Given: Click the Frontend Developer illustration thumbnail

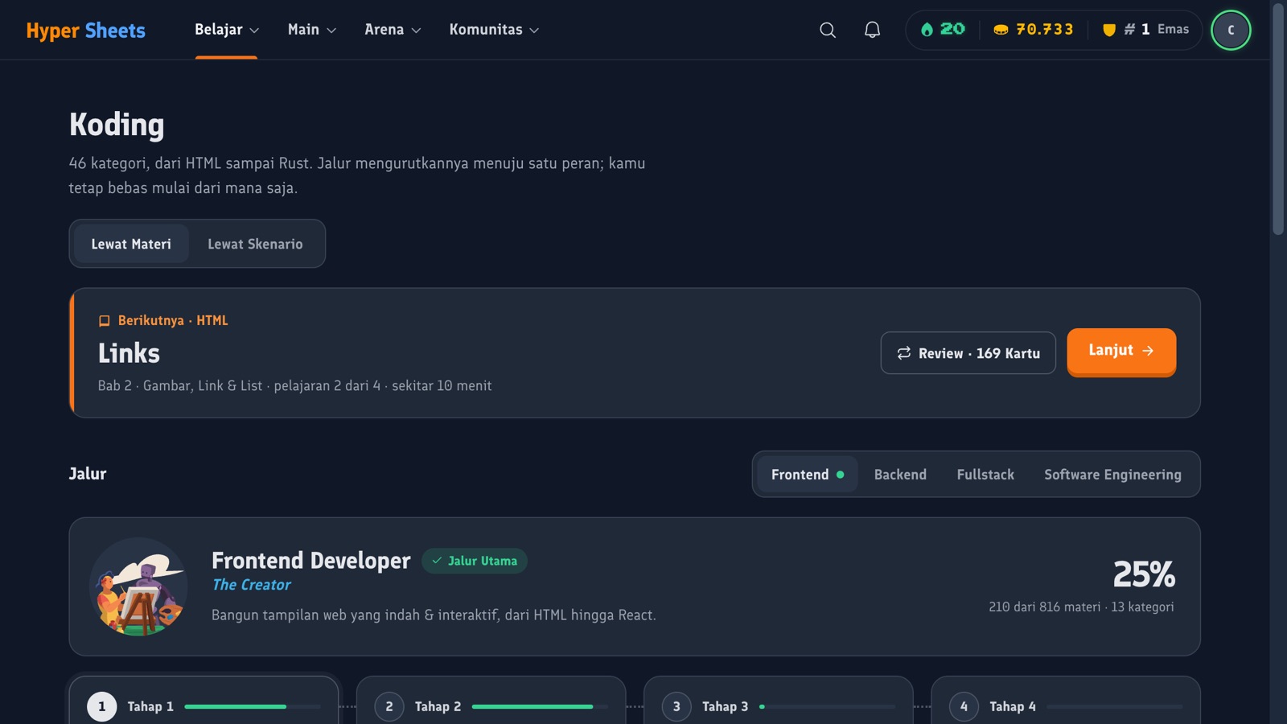Looking at the screenshot, I should 138,586.
